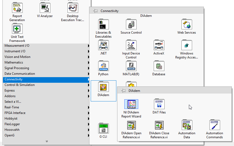Expand the hidden palette categories chevron
Image resolution: width=234 pixels, height=146 pixels.
point(47,141)
